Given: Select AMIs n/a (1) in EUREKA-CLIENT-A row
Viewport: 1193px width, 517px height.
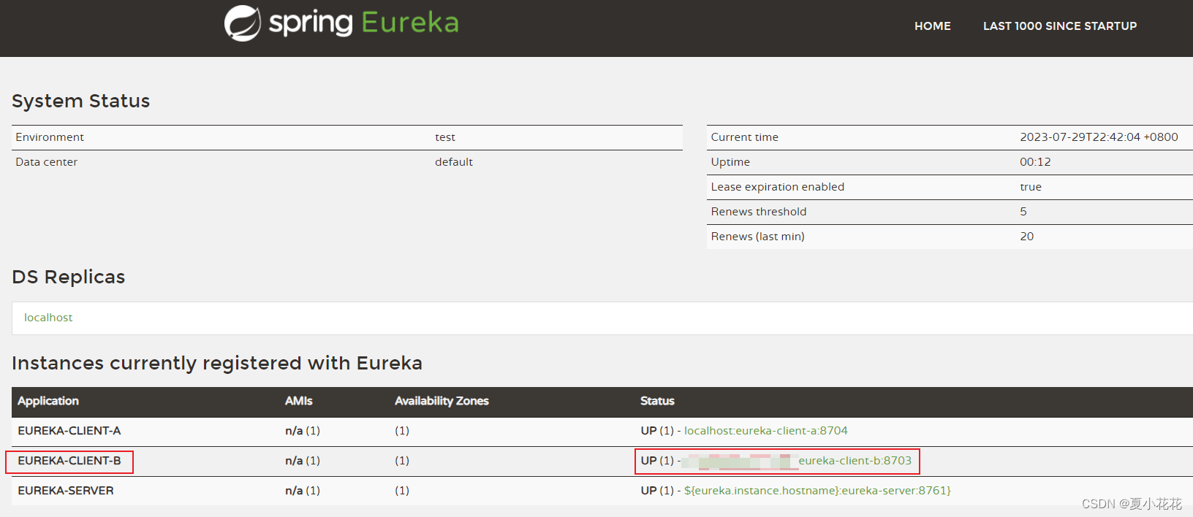Looking at the screenshot, I should coord(303,431).
